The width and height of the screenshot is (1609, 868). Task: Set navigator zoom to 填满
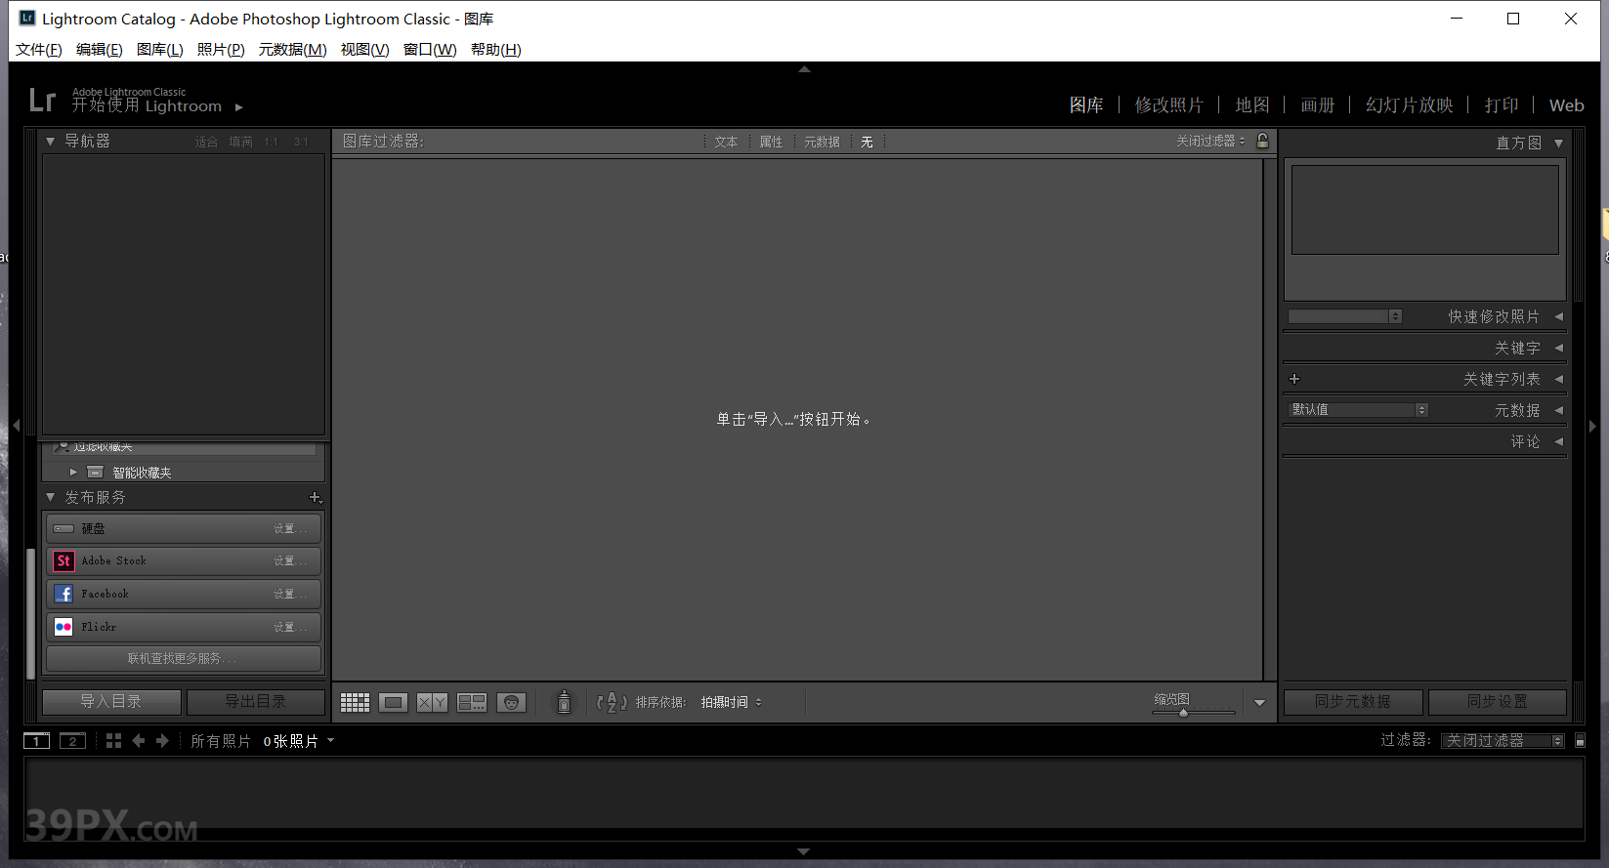click(x=240, y=142)
